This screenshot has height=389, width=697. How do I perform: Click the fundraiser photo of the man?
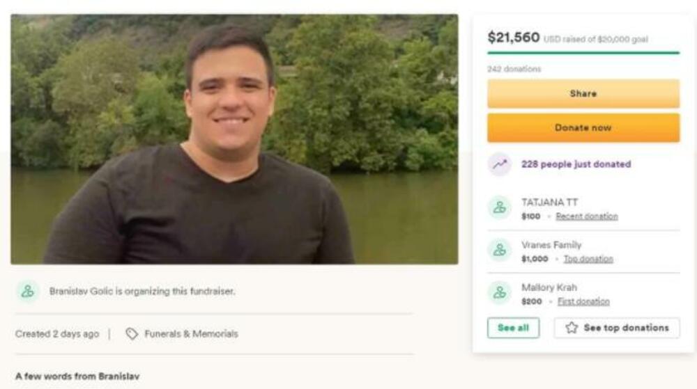coord(234,139)
